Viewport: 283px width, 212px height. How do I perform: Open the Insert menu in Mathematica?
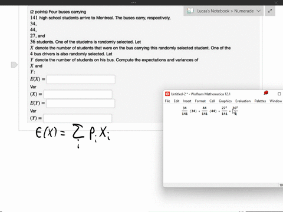point(187,101)
